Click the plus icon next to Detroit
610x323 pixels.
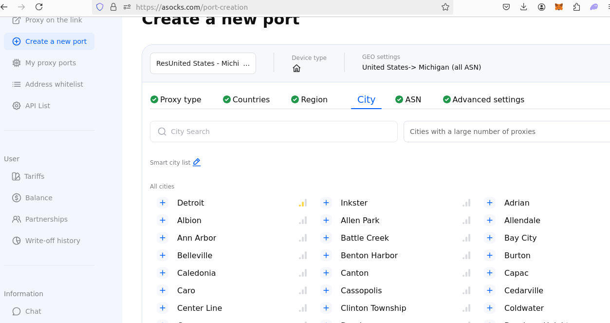click(163, 203)
